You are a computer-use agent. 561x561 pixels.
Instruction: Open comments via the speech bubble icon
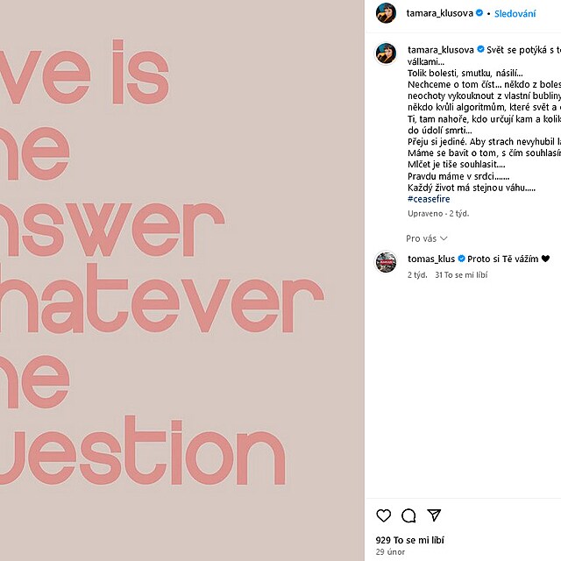408,515
